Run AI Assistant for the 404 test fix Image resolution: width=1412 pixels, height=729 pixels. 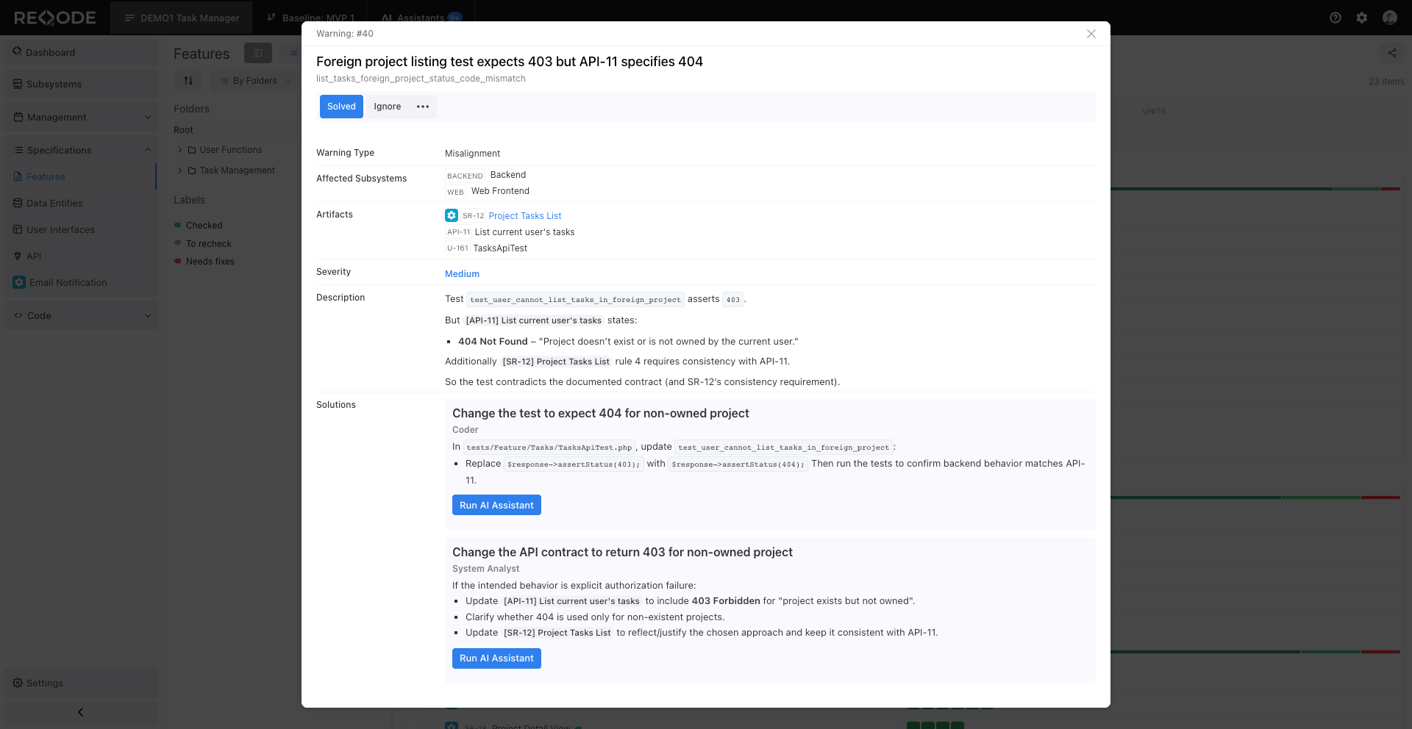pos(496,506)
